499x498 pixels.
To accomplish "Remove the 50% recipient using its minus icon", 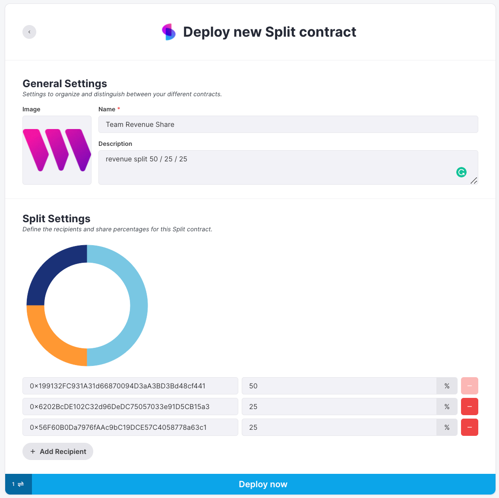I will pos(469,386).
